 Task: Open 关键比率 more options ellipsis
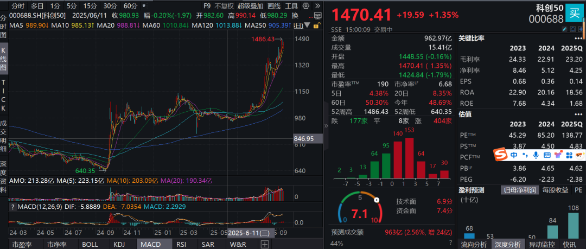coord(578,39)
